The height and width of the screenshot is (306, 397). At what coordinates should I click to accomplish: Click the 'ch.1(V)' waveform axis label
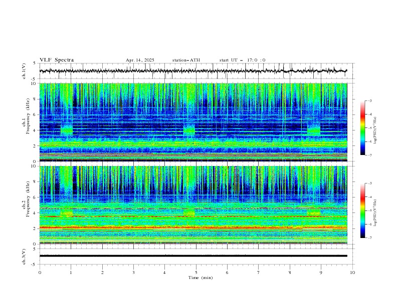tap(24, 71)
